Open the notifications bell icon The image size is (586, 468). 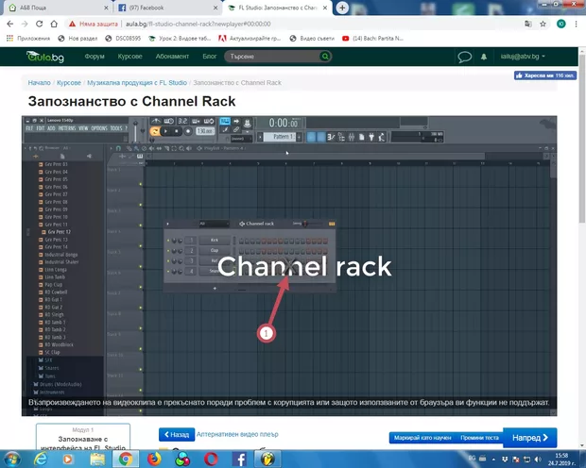pyautogui.click(x=484, y=57)
